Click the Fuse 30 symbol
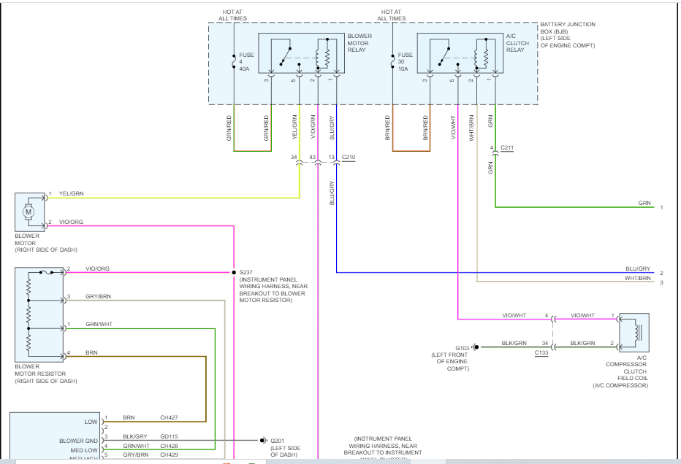Image resolution: width=681 pixels, height=464 pixels. (x=392, y=61)
